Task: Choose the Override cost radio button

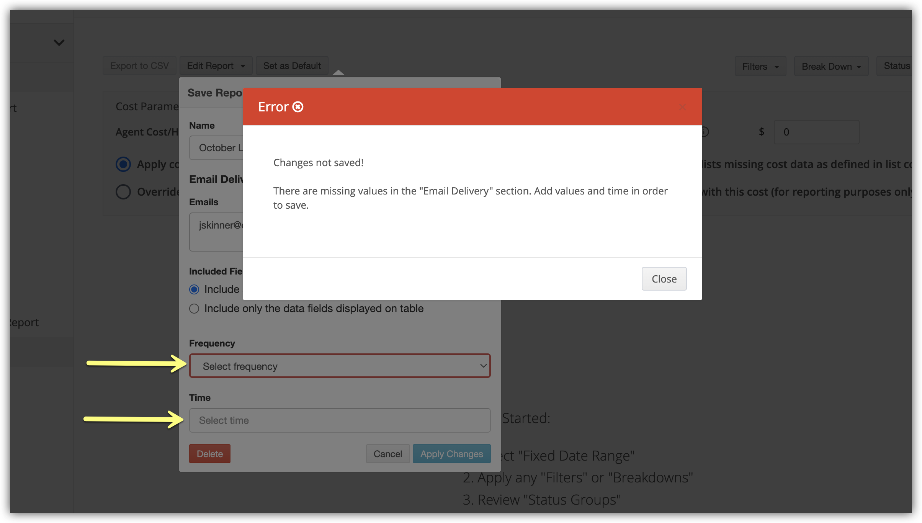Action: point(123,192)
